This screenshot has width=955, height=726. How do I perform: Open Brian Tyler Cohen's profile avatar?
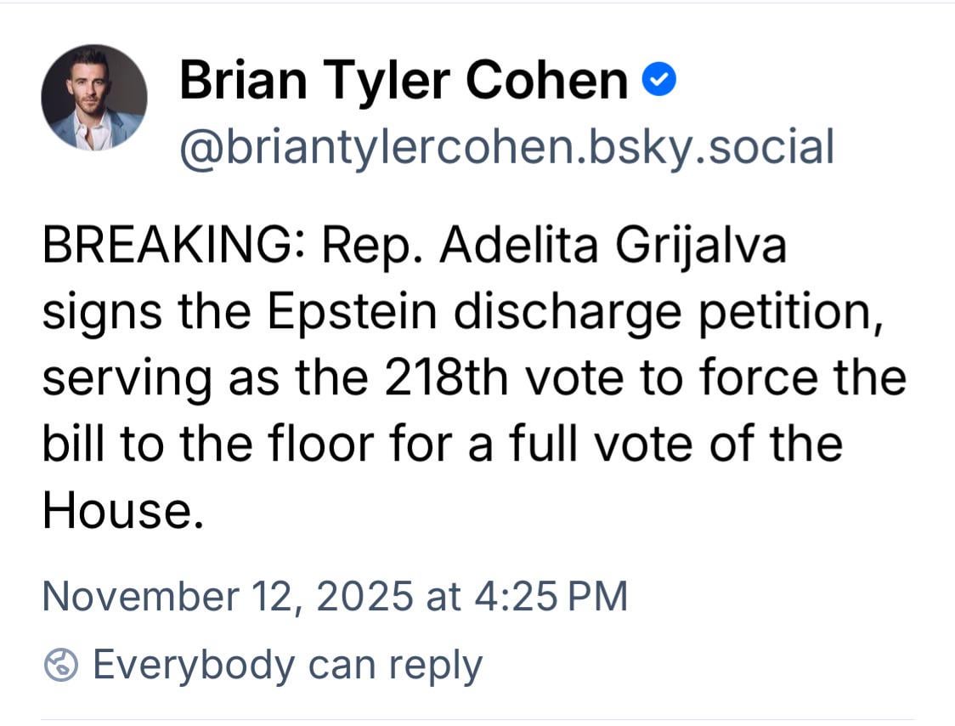point(94,98)
